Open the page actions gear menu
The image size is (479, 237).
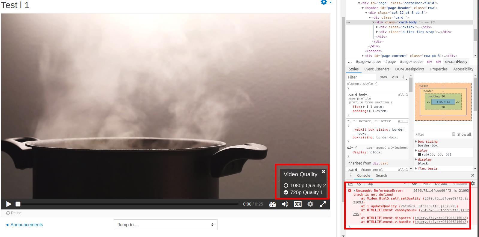[326, 2]
